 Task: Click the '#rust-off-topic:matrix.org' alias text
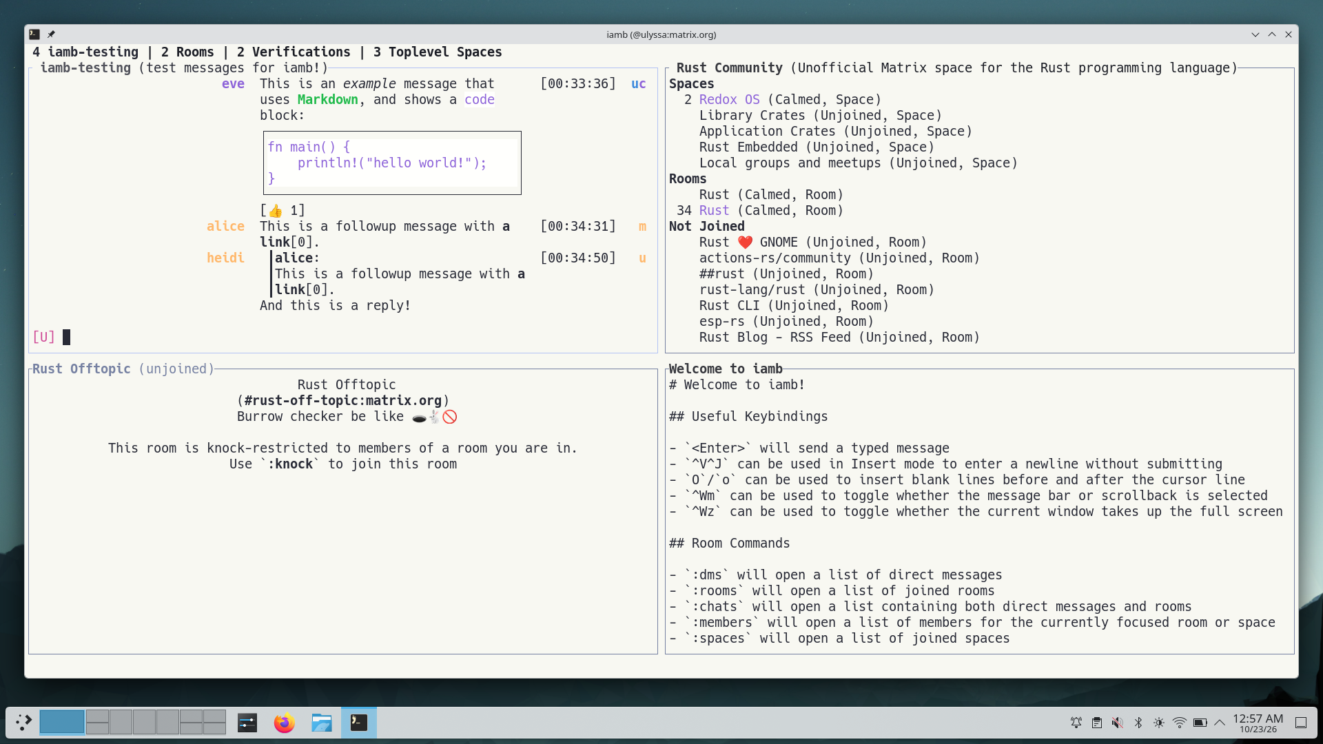(343, 401)
